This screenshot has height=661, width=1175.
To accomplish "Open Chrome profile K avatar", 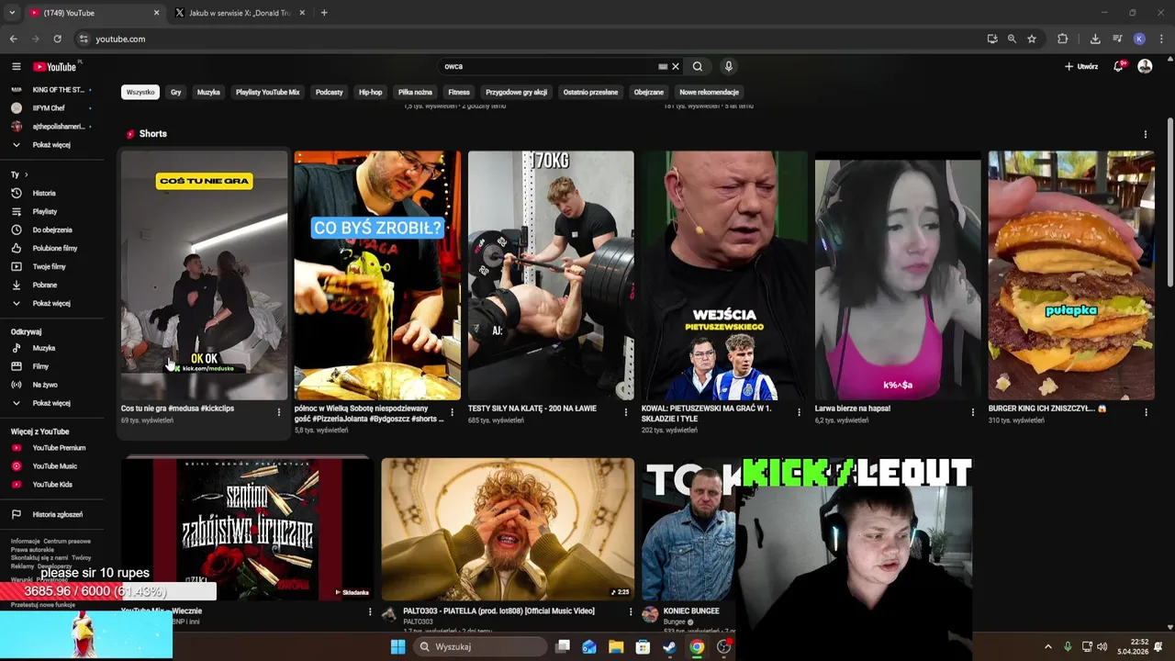I will [x=1139, y=39].
